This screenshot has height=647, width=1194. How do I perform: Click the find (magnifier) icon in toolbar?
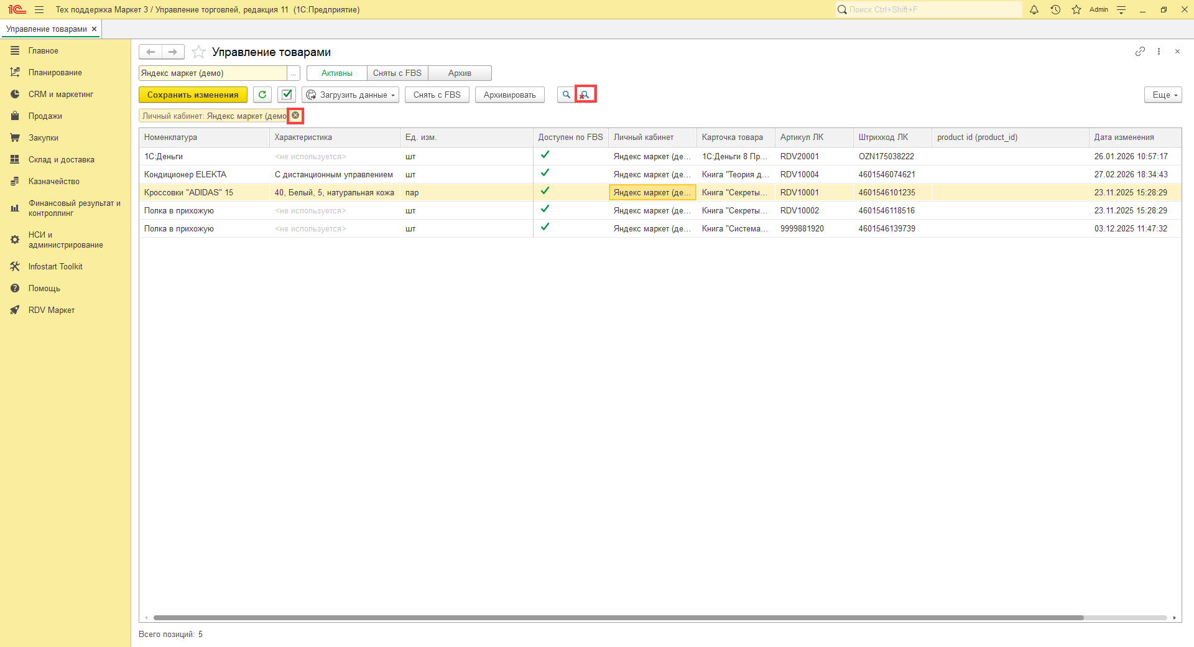click(x=566, y=95)
